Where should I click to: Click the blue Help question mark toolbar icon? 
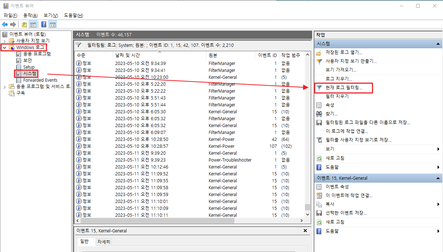point(44,25)
